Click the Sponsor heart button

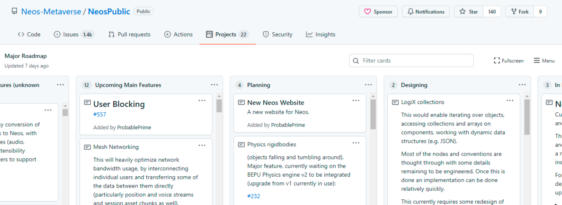(x=378, y=12)
